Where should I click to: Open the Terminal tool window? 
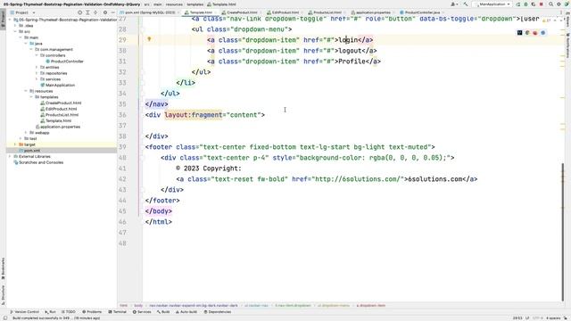[x=117, y=312]
